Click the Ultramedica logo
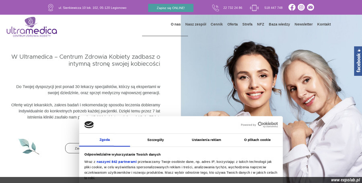Viewport: 362px width, 183px height. (x=32, y=27)
